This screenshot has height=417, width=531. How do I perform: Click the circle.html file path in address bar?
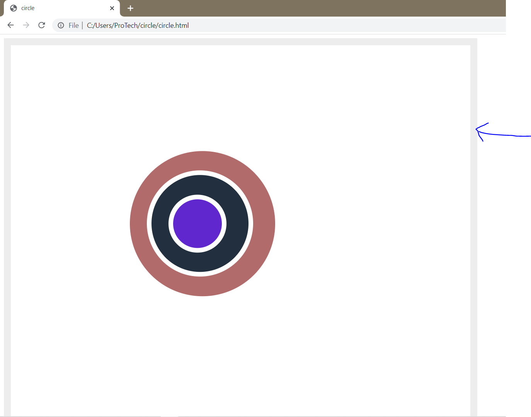coord(138,25)
